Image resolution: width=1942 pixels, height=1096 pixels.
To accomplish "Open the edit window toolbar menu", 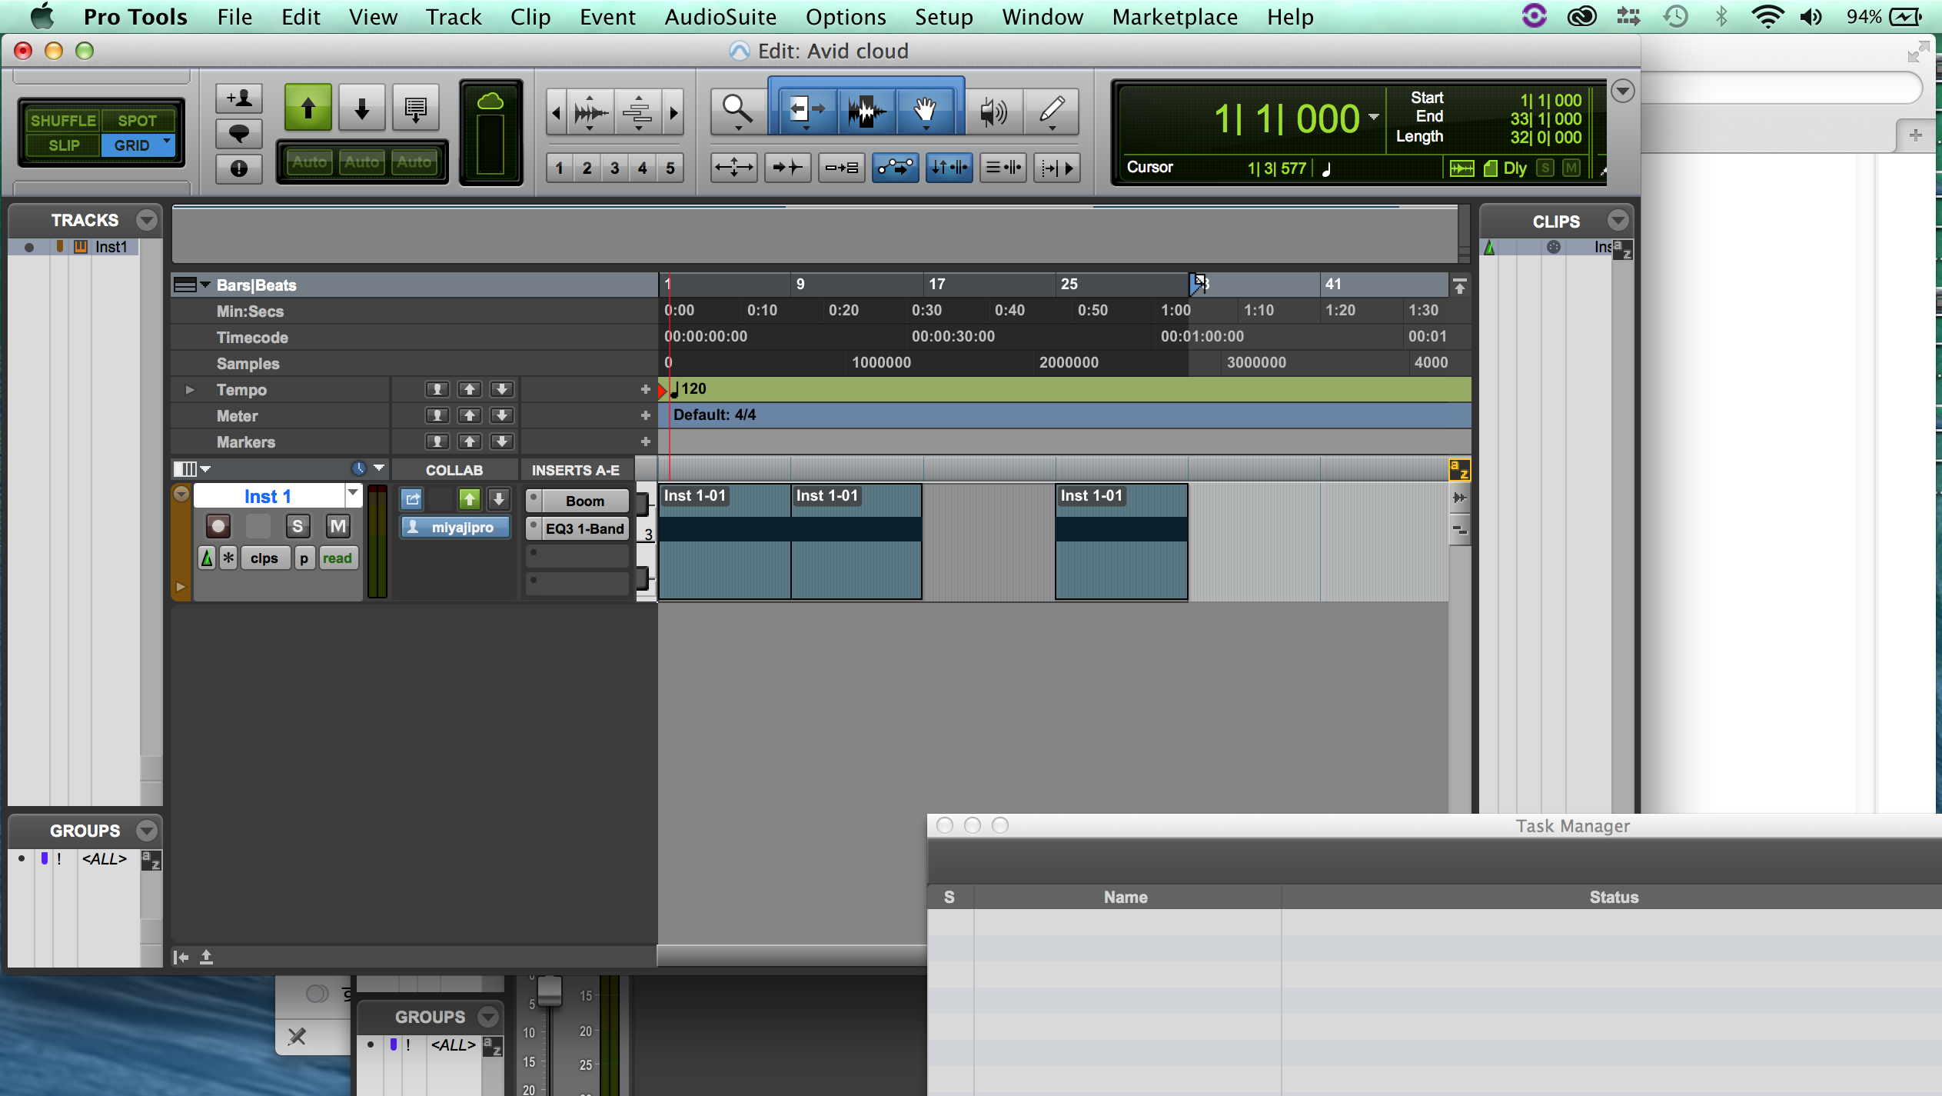I will [1622, 91].
